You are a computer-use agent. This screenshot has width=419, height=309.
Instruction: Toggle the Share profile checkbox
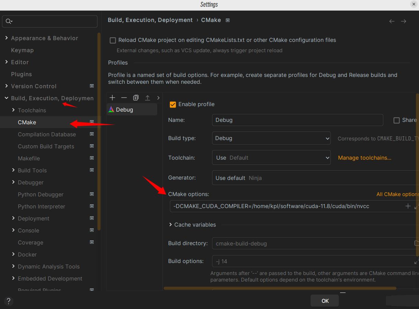pyautogui.click(x=396, y=120)
